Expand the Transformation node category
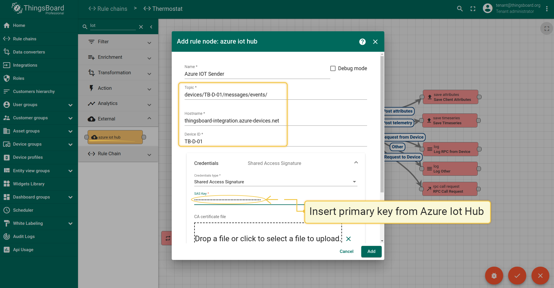 [118, 73]
